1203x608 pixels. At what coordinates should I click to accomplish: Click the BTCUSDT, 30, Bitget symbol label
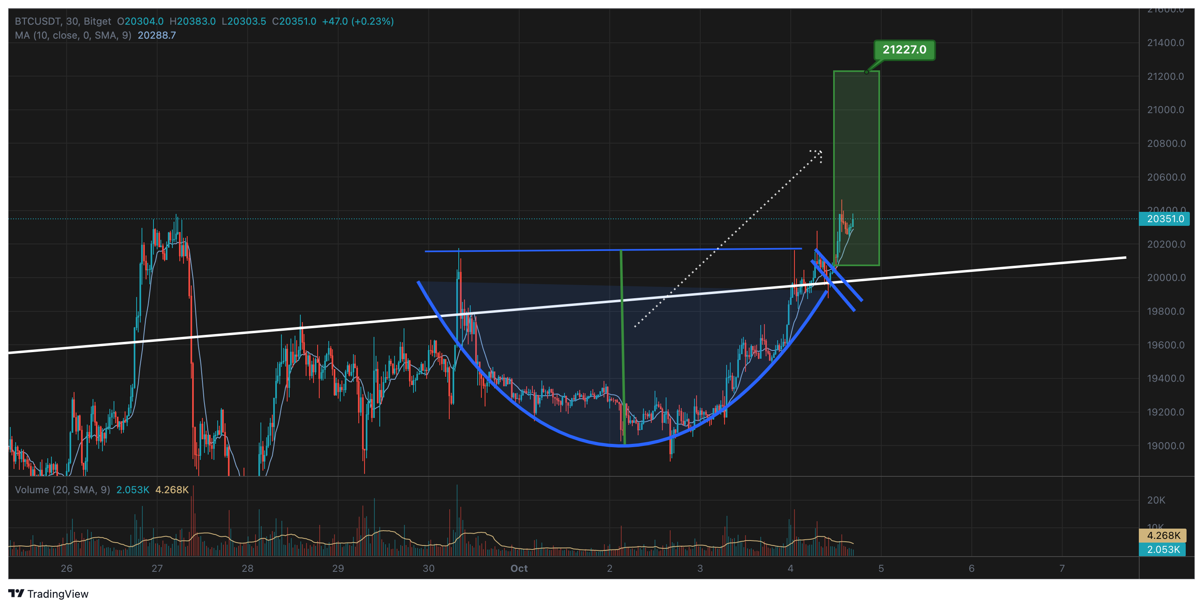63,21
